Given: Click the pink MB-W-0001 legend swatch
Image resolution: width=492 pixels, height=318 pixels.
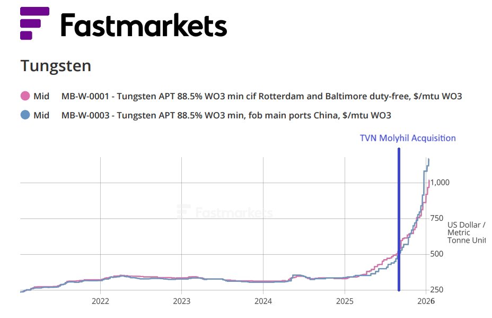Looking at the screenshot, I should click(25, 96).
